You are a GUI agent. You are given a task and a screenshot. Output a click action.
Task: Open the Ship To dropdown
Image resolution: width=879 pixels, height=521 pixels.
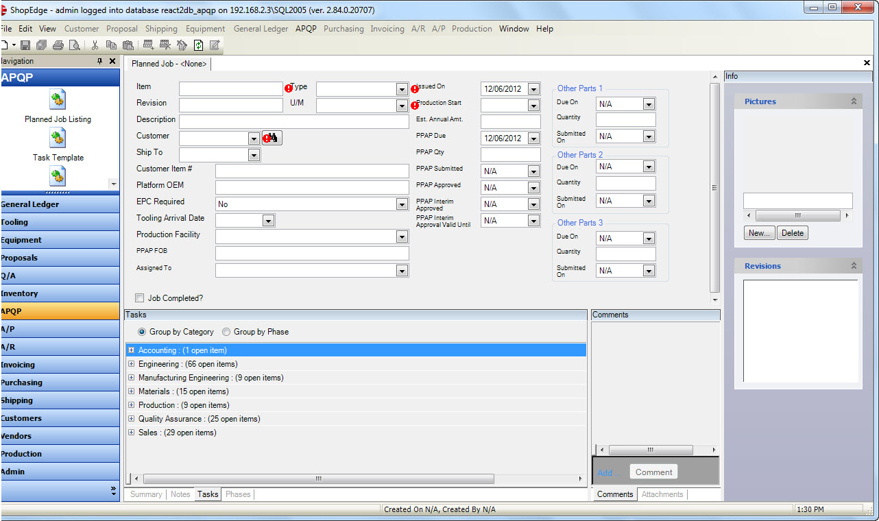coord(254,155)
